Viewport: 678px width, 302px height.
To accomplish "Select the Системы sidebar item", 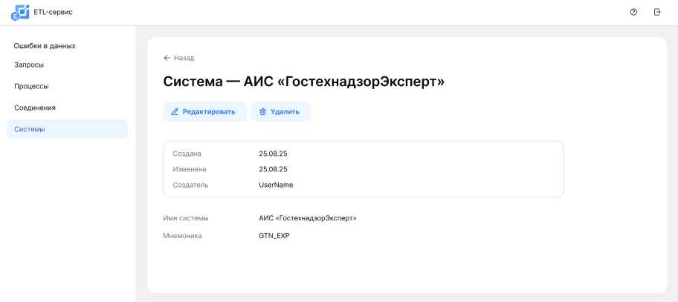I will click(30, 129).
